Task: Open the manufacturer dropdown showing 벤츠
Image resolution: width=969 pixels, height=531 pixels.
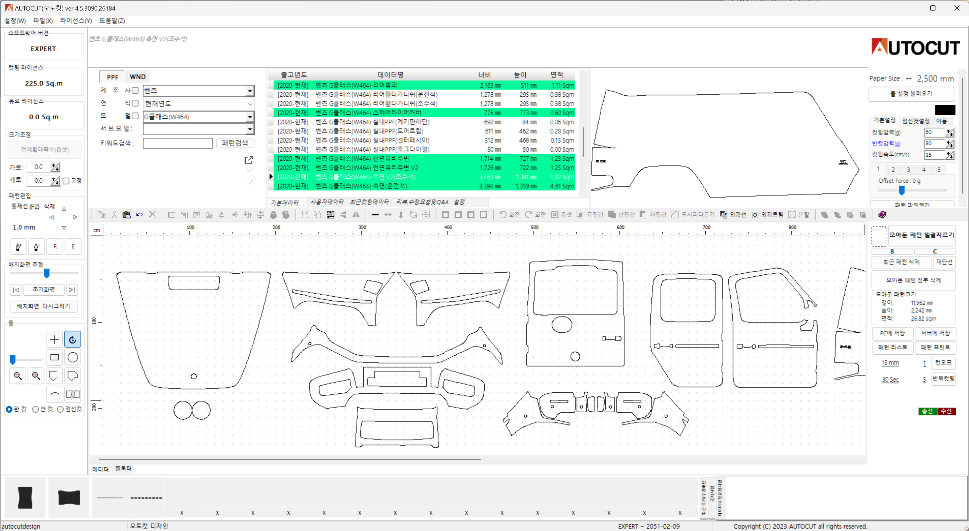Action: coord(199,91)
